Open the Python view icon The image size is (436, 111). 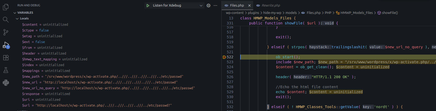(6, 83)
